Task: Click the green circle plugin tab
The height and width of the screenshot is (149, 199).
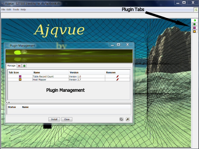Action: [x=194, y=21]
